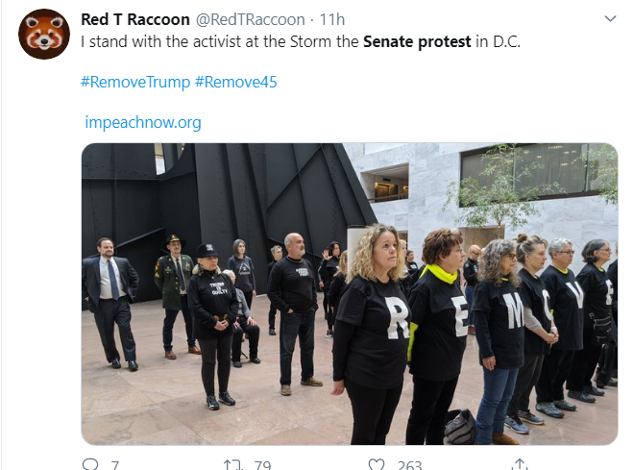The height and width of the screenshot is (470, 633).
Task: Like the tweet with the heart icon
Action: [377, 464]
